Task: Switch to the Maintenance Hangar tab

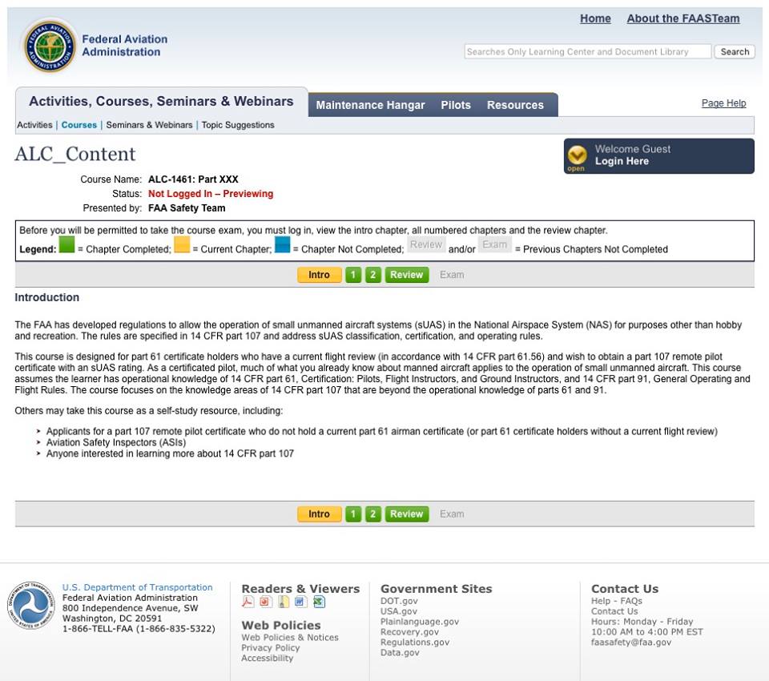Action: pos(370,105)
